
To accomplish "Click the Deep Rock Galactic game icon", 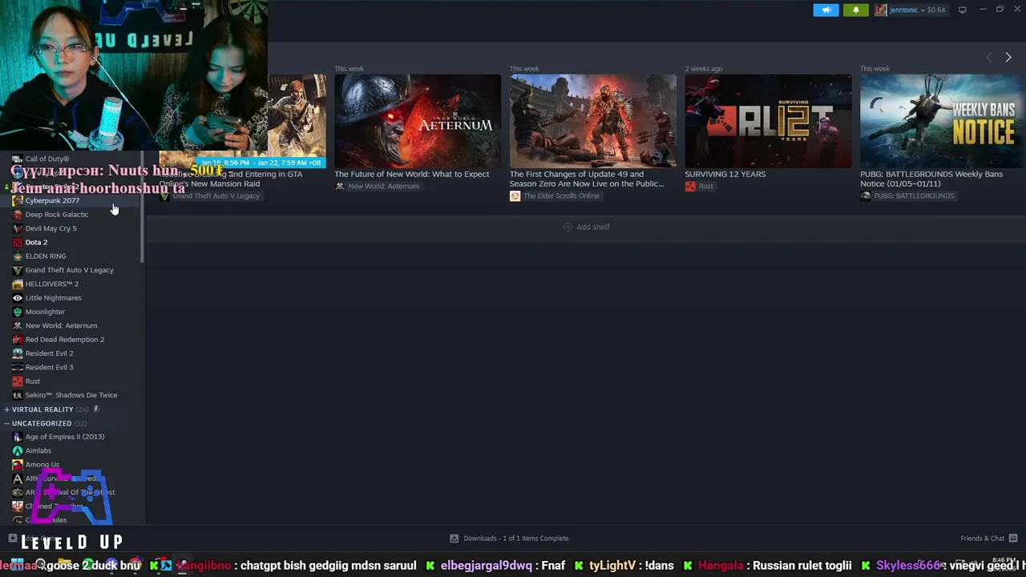I will (18, 214).
